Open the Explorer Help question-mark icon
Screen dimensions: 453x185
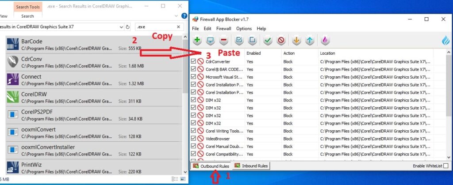(184, 16)
